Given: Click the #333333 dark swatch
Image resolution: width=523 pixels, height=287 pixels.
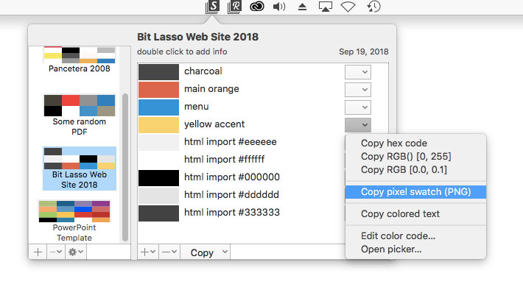Looking at the screenshot, I should [159, 213].
